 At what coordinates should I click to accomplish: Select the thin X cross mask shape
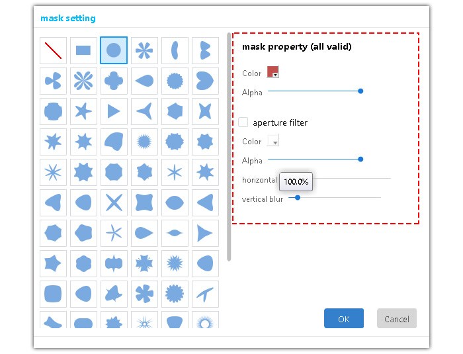click(x=114, y=202)
